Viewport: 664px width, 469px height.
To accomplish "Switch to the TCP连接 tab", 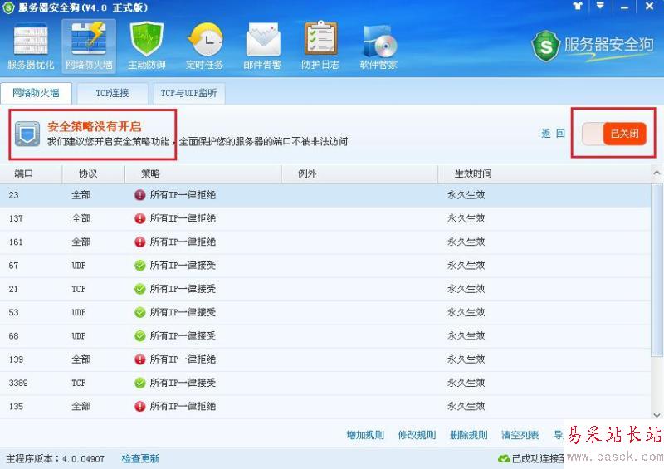I will coord(112,93).
